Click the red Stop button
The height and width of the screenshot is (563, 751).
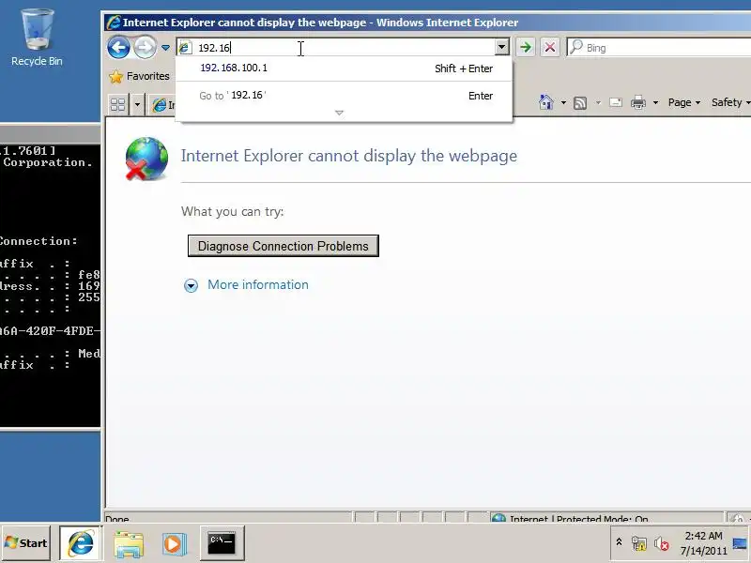click(550, 48)
